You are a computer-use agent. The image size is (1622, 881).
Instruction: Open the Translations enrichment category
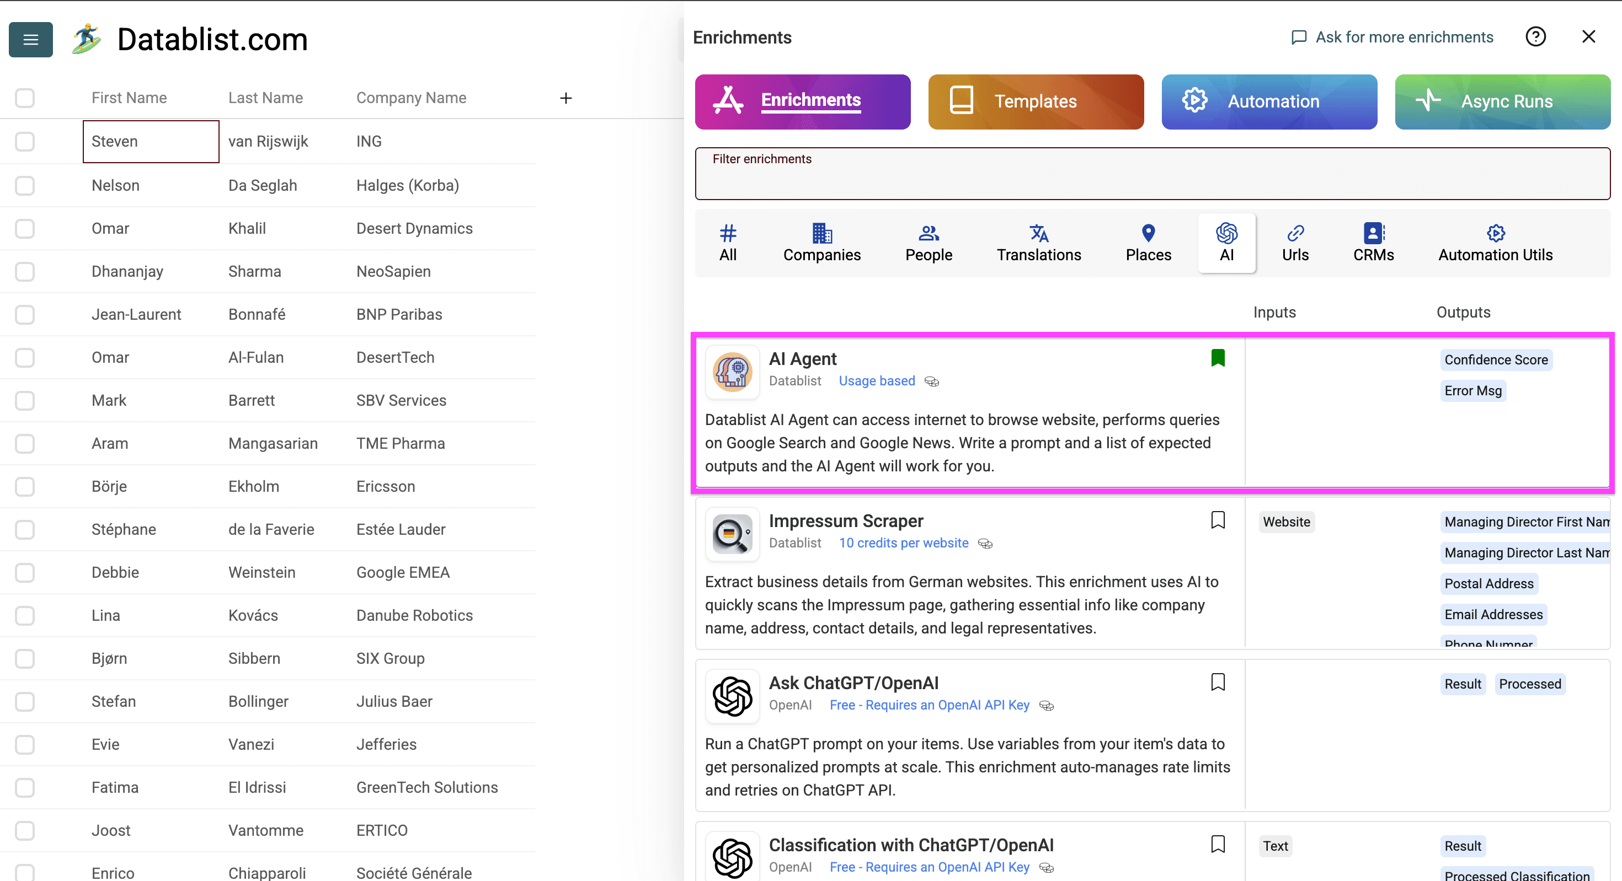(x=1038, y=233)
